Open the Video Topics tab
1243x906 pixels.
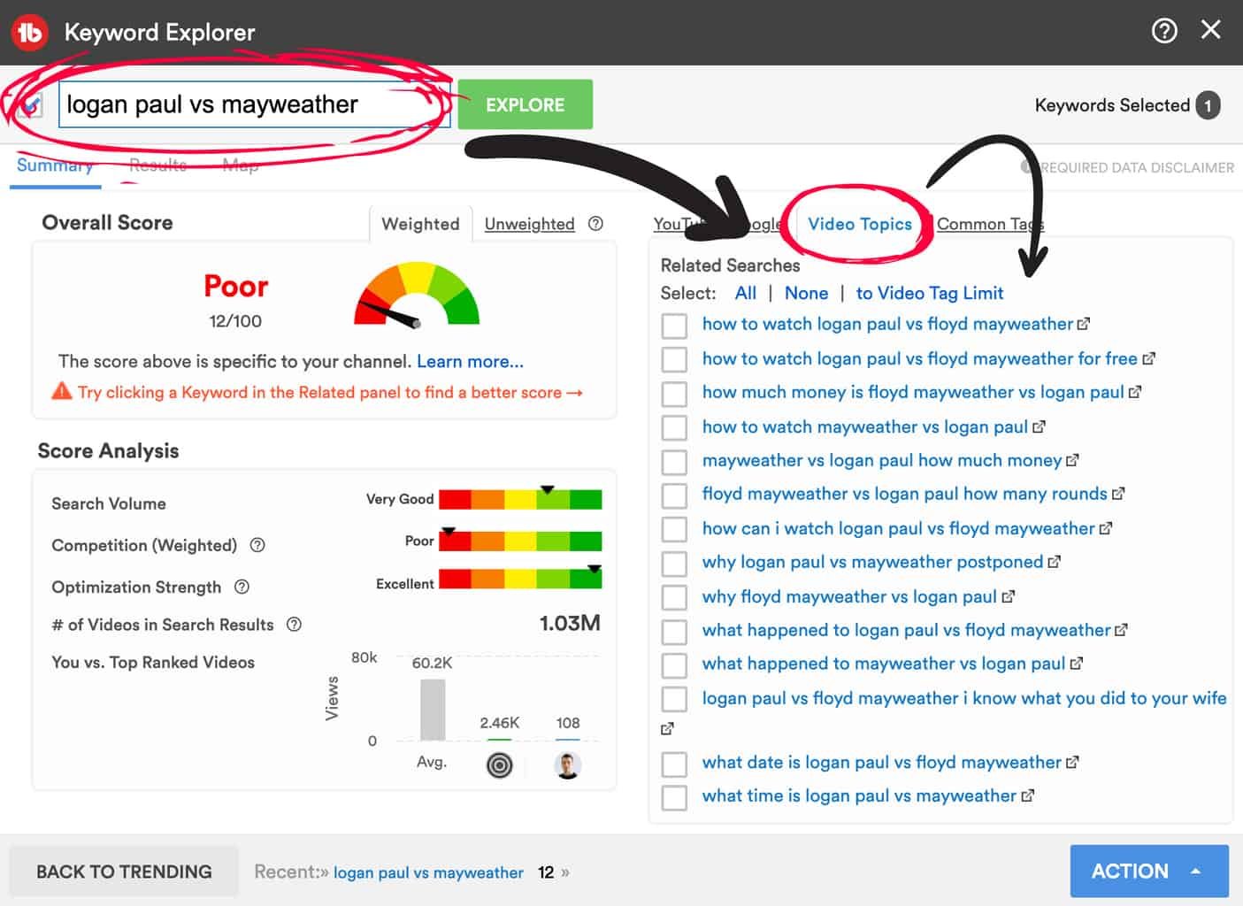pos(860,224)
